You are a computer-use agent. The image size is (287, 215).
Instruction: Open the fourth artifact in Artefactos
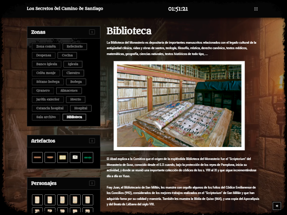(75, 157)
